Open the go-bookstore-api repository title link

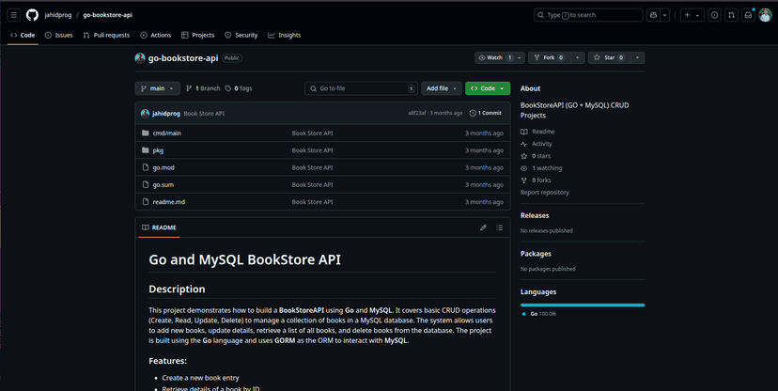pos(183,58)
